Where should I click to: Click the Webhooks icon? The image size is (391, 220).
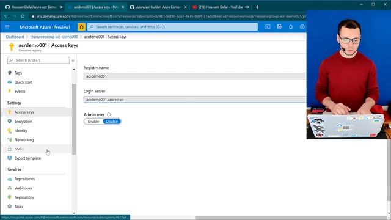10,188
